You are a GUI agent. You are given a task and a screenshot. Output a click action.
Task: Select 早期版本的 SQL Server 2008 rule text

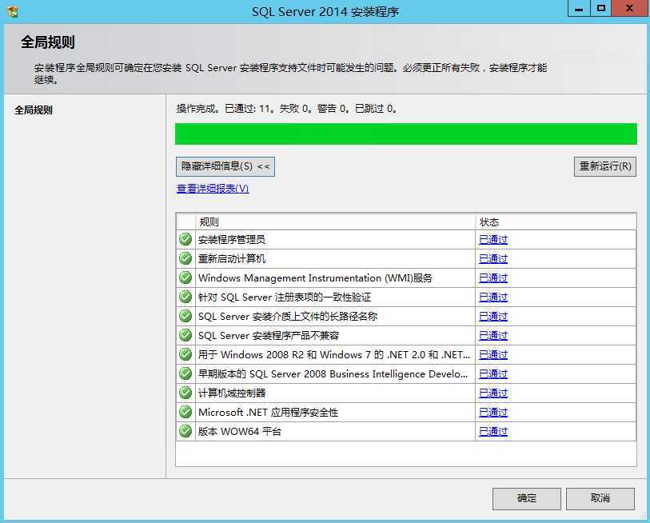(x=333, y=374)
